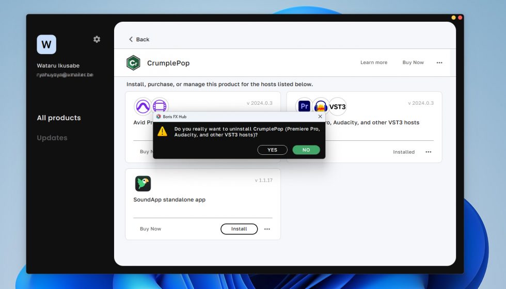Confirm uninstall with YES button
Image resolution: width=506 pixels, height=289 pixels.
[273, 150]
